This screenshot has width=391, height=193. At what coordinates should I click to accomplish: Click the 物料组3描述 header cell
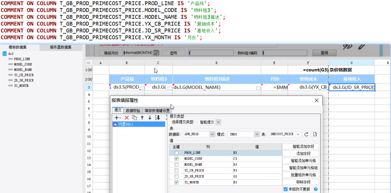click(x=217, y=79)
